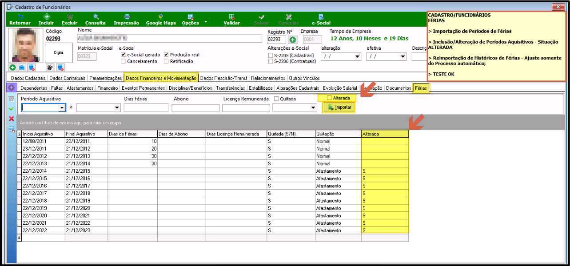Open the e-Social toolbar item
This screenshot has height=266, width=570.
click(x=321, y=20)
